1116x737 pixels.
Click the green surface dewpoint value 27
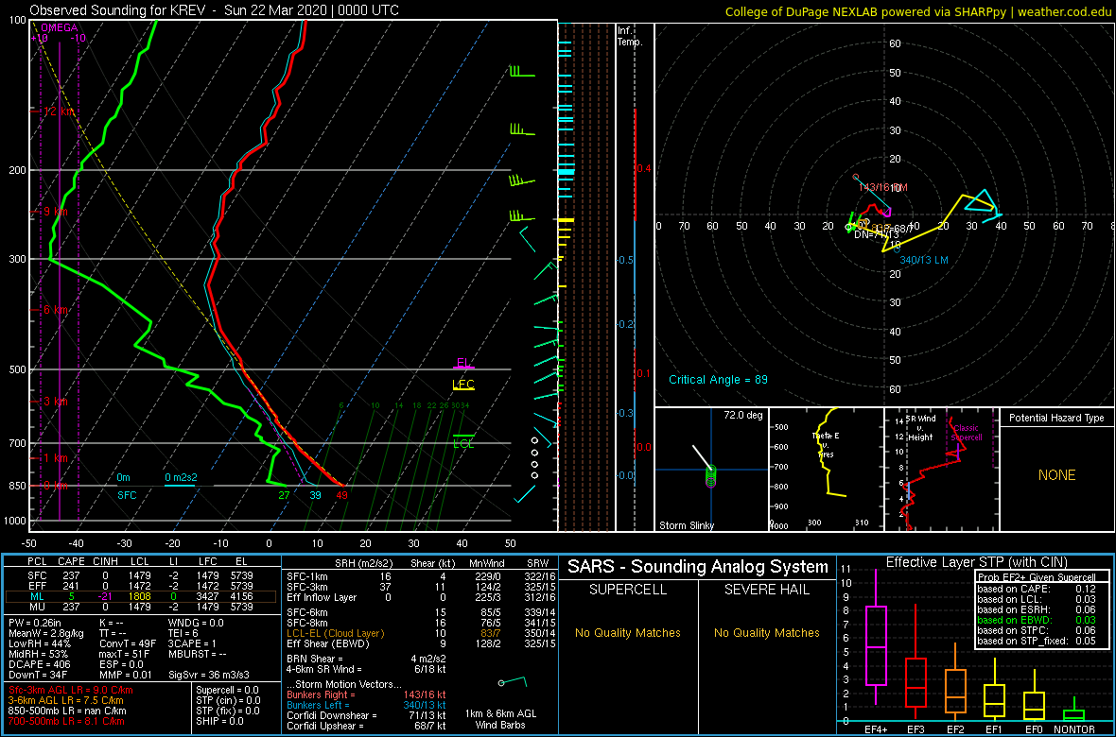(x=284, y=496)
